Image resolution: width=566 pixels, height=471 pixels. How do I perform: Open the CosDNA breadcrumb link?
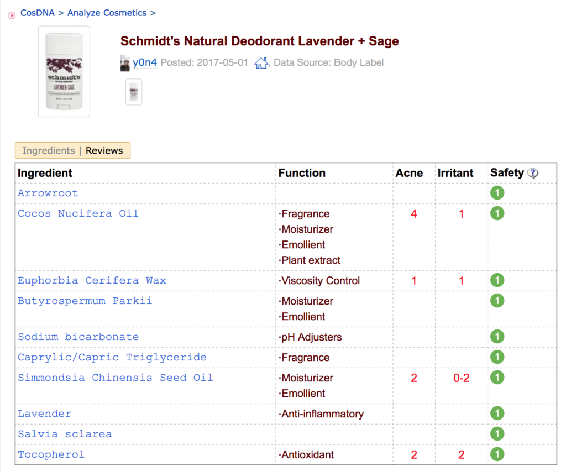(x=37, y=13)
